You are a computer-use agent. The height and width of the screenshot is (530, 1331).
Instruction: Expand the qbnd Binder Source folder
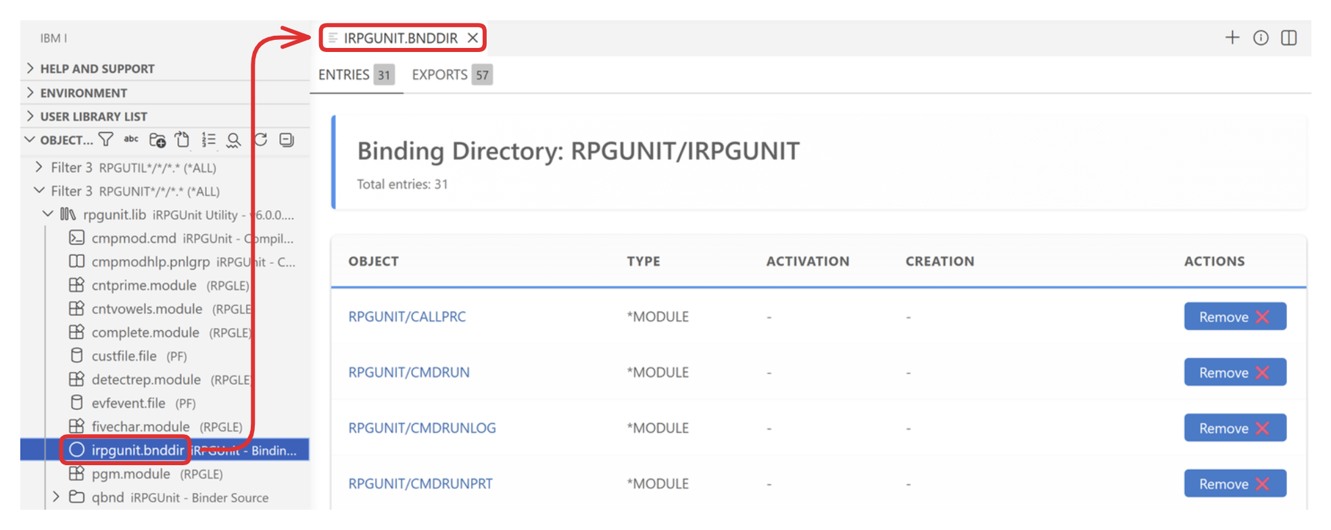tap(56, 497)
